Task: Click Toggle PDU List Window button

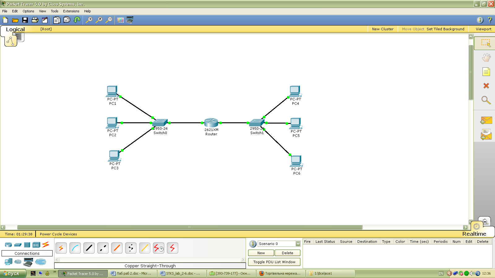Action: (x=274, y=262)
